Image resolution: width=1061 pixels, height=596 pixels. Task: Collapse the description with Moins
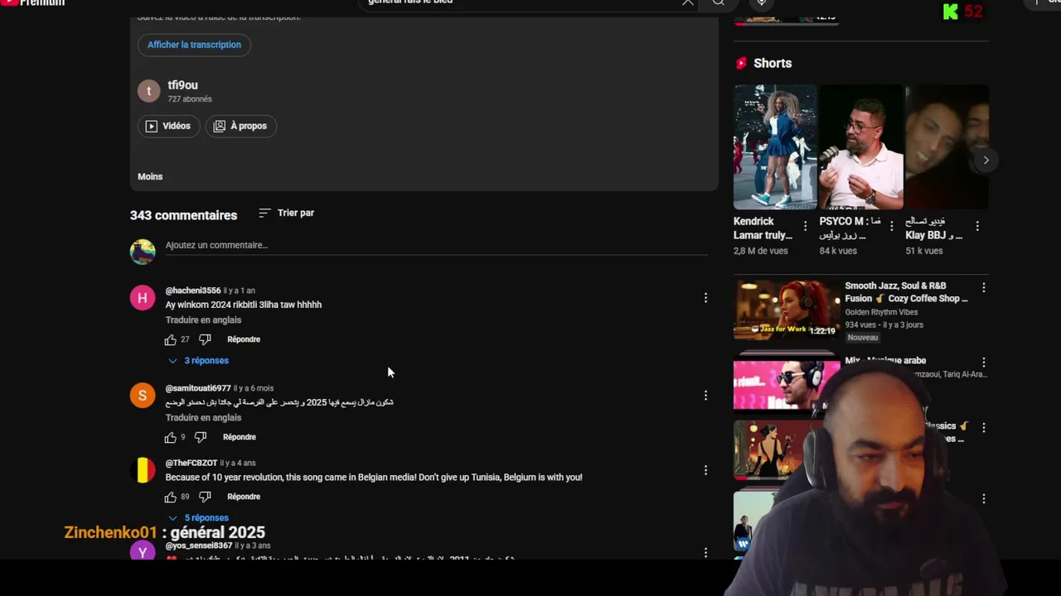[x=150, y=176]
